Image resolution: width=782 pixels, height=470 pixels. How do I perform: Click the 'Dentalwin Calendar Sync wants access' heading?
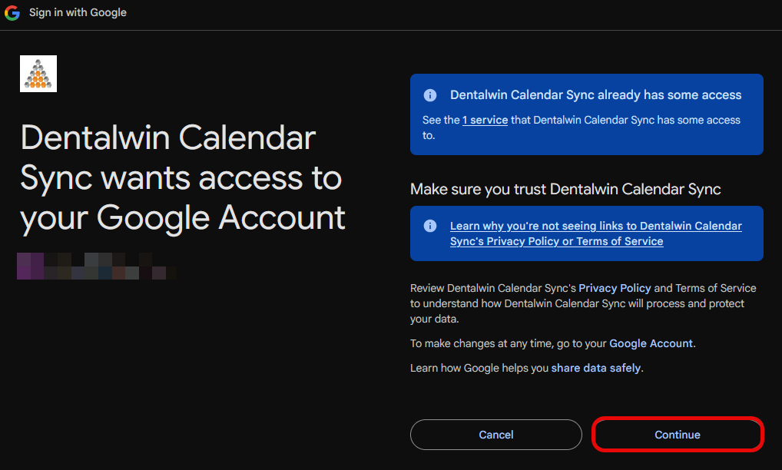pos(183,177)
